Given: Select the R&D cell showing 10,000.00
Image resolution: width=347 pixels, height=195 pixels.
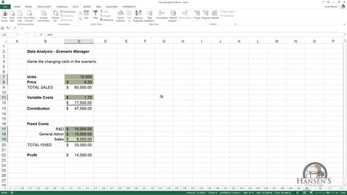Looking at the screenshot, I should coord(79,129).
